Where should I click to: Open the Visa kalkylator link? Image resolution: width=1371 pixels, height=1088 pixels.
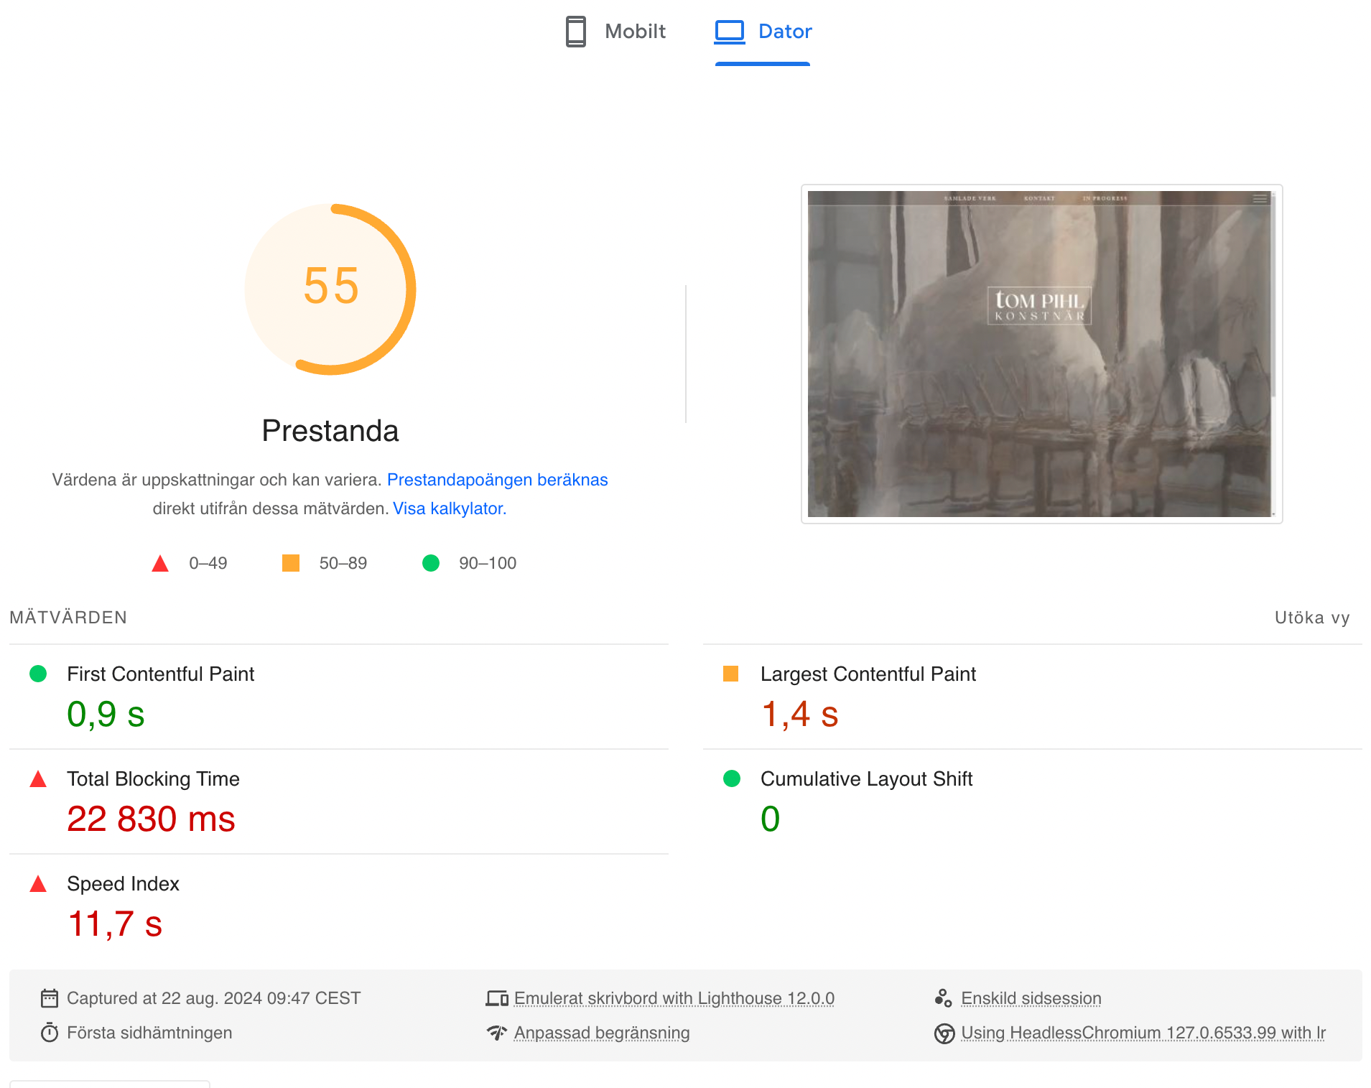click(x=449, y=508)
